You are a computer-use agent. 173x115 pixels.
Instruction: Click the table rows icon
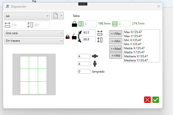point(115,24)
